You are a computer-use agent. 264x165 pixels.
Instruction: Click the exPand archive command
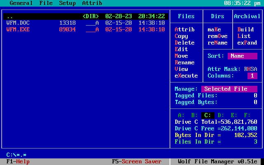247,43
